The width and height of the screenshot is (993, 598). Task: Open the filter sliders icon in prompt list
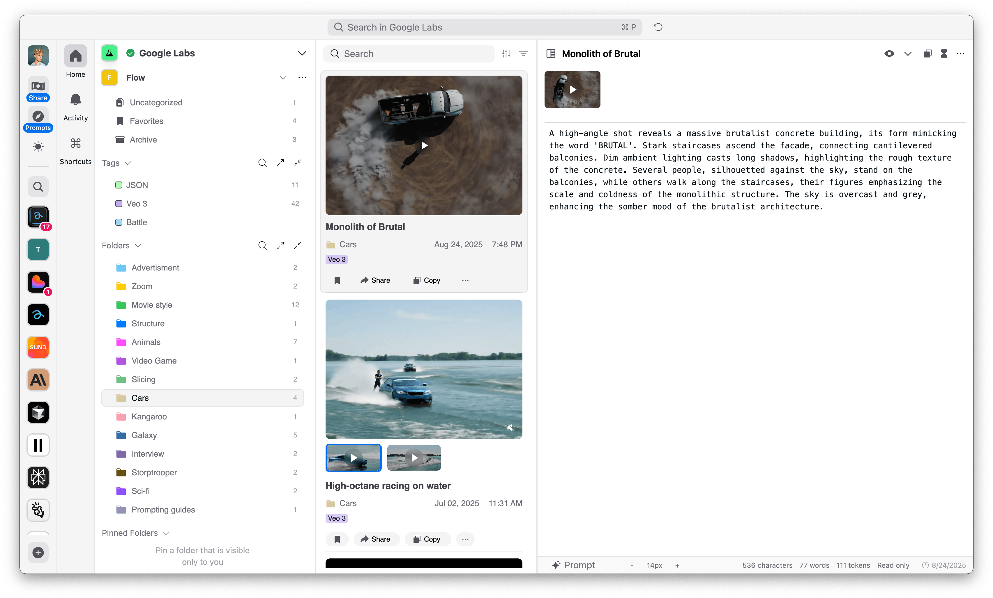tap(506, 54)
